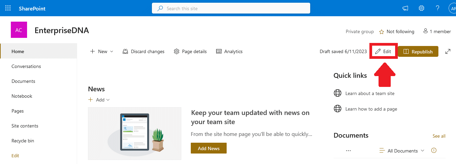
Task: Click the Draft saved 6/11/2023 status
Action: point(343,51)
